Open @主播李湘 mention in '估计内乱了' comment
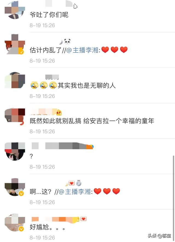 82,50
